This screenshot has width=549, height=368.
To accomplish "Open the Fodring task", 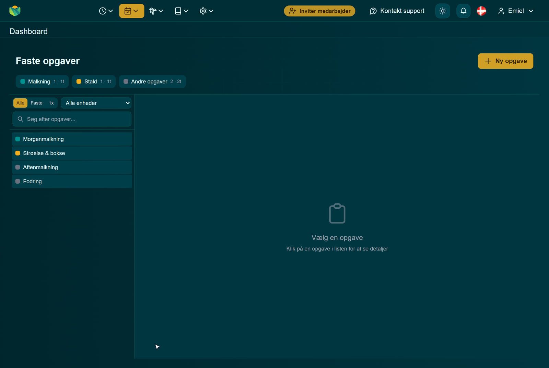I will click(x=72, y=181).
